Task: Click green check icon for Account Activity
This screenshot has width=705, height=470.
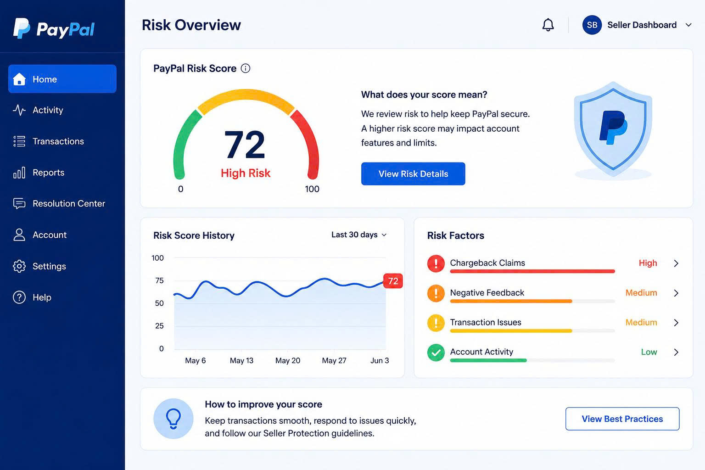Action: (436, 352)
